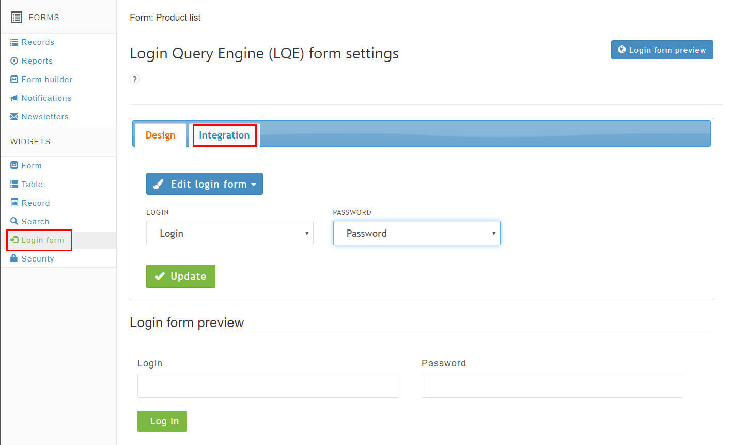Switch to the Design tab
The image size is (731, 445).
160,135
